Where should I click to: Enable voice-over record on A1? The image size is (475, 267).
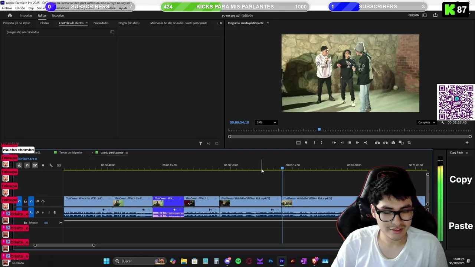55,212
